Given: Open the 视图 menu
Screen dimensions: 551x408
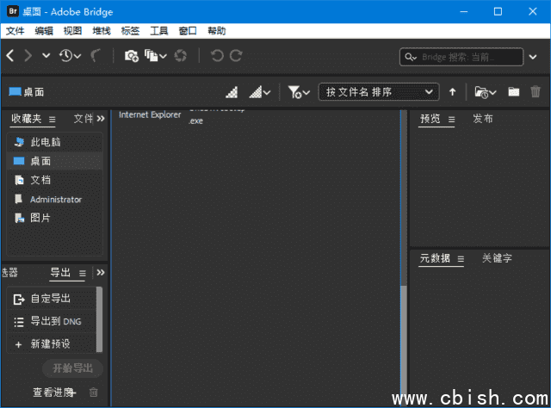Looking at the screenshot, I should pos(72,31).
